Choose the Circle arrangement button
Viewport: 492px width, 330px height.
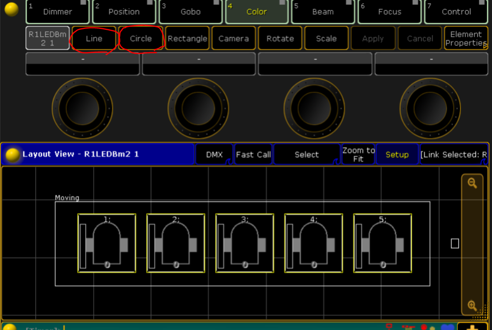140,38
